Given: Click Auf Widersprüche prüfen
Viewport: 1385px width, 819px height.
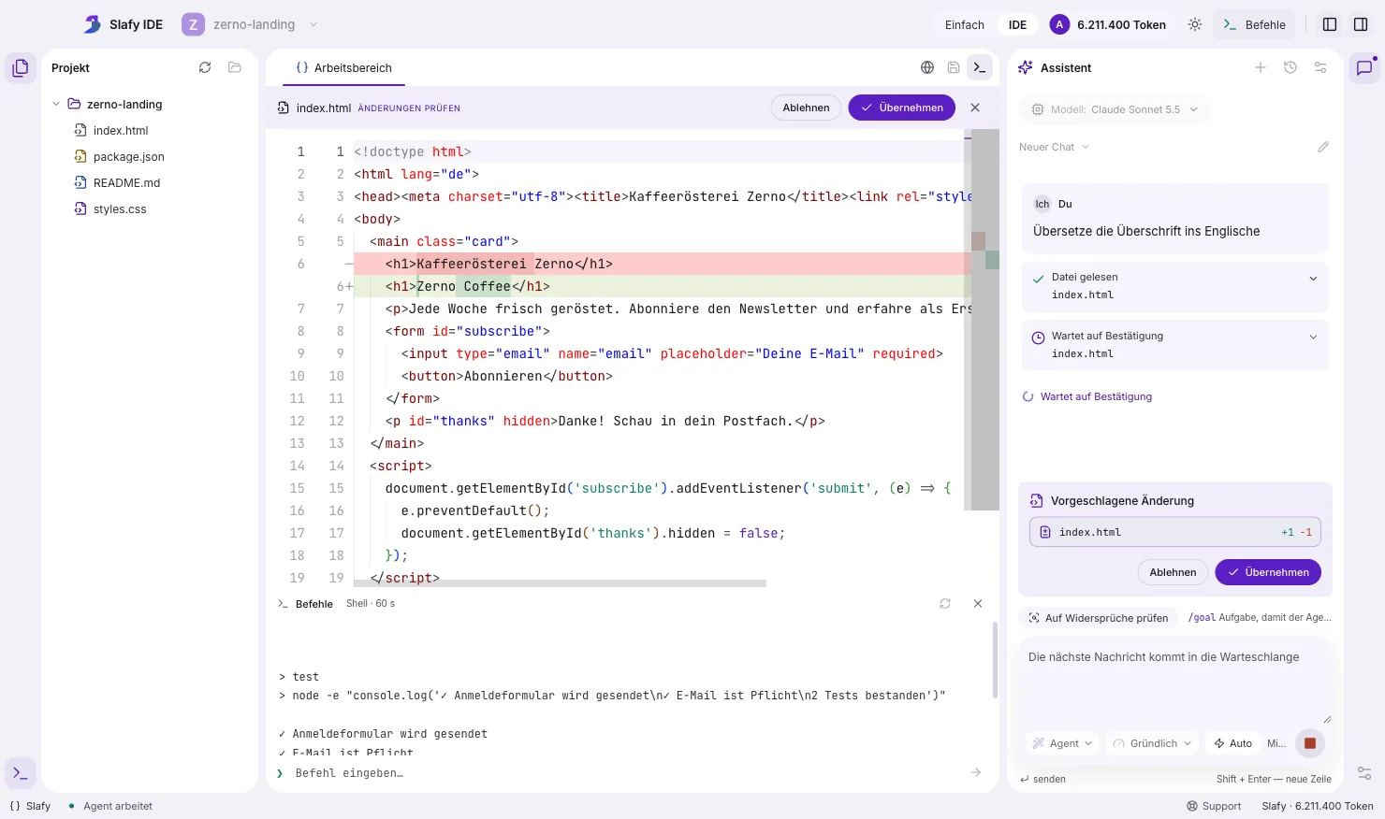Looking at the screenshot, I should pyautogui.click(x=1099, y=618).
